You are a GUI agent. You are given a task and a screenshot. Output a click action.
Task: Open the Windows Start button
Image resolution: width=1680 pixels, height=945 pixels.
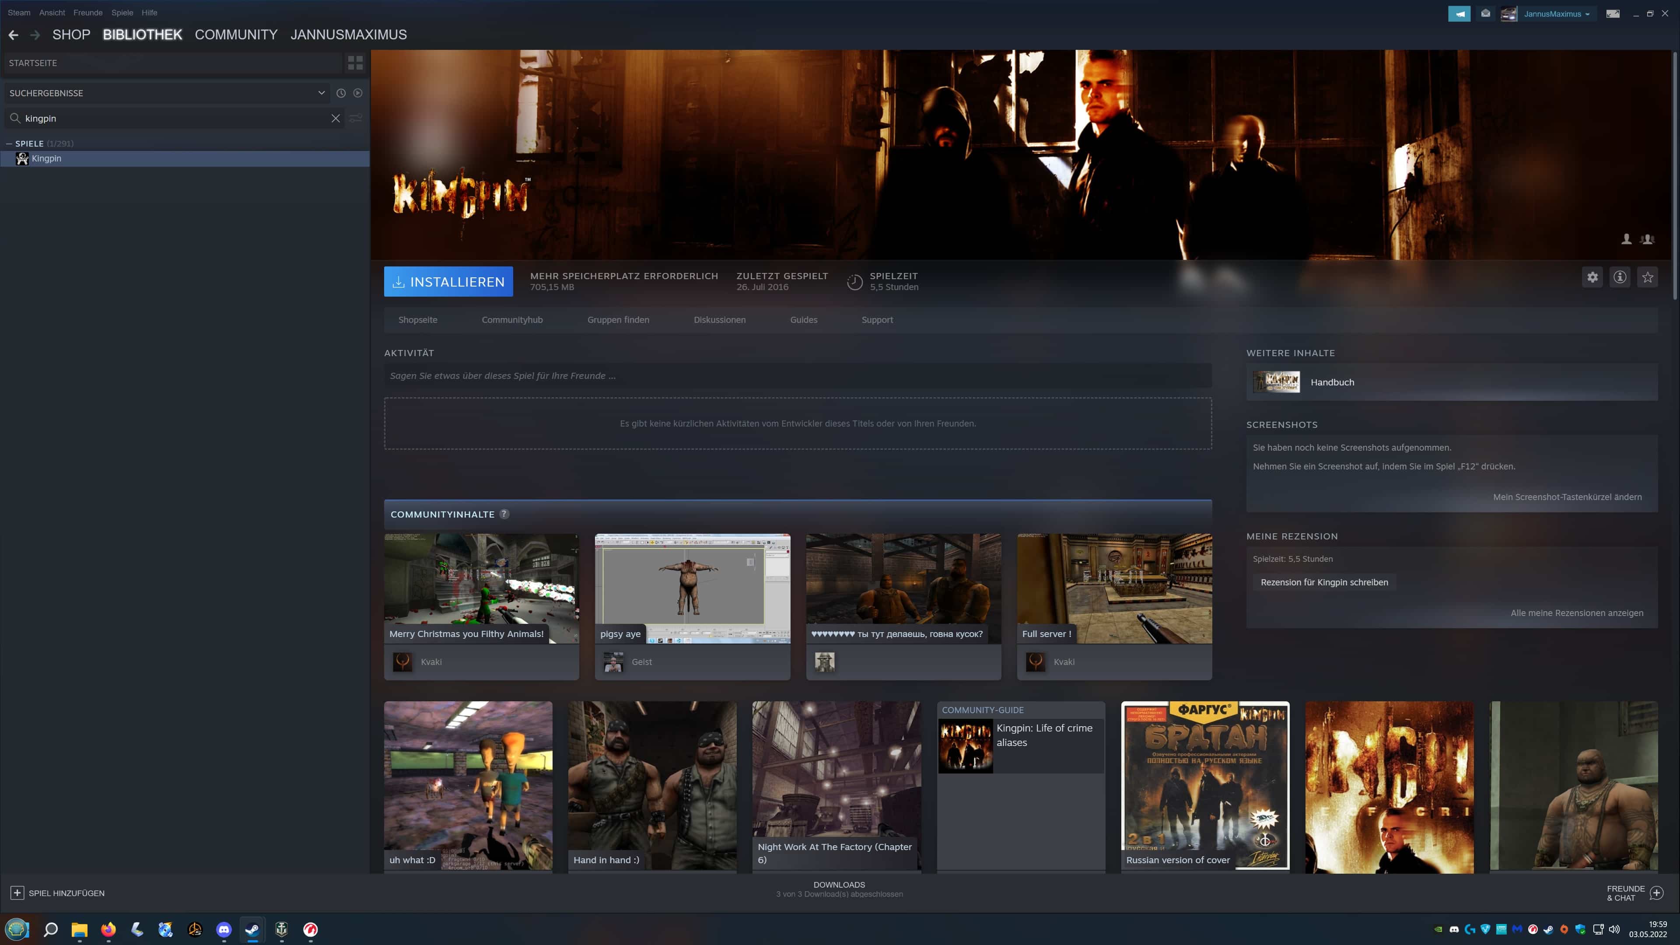(17, 929)
